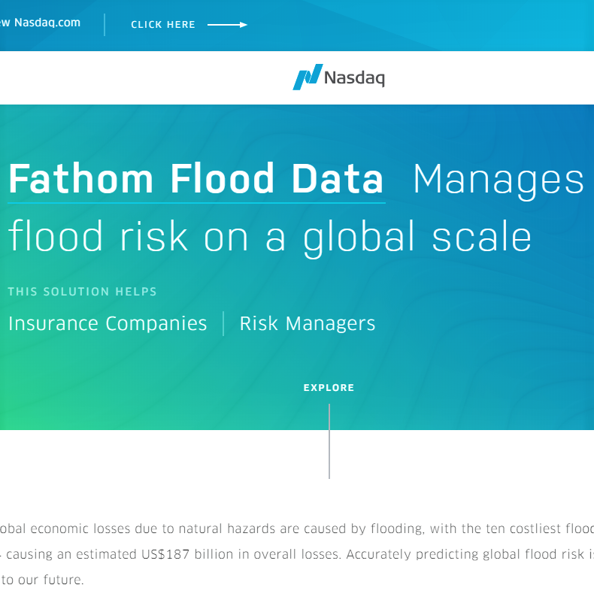
Task: Click the vertical scroll line below EXPLORE
Action: click(x=329, y=441)
